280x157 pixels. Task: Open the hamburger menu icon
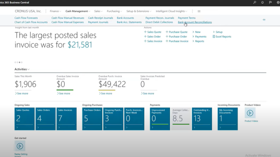point(199,11)
